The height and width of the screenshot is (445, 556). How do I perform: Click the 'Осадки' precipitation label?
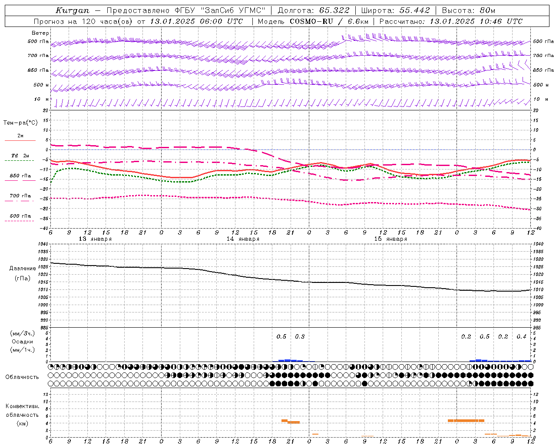[23, 342]
